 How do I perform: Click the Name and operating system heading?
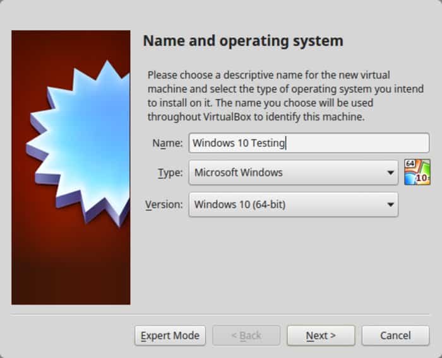243,41
